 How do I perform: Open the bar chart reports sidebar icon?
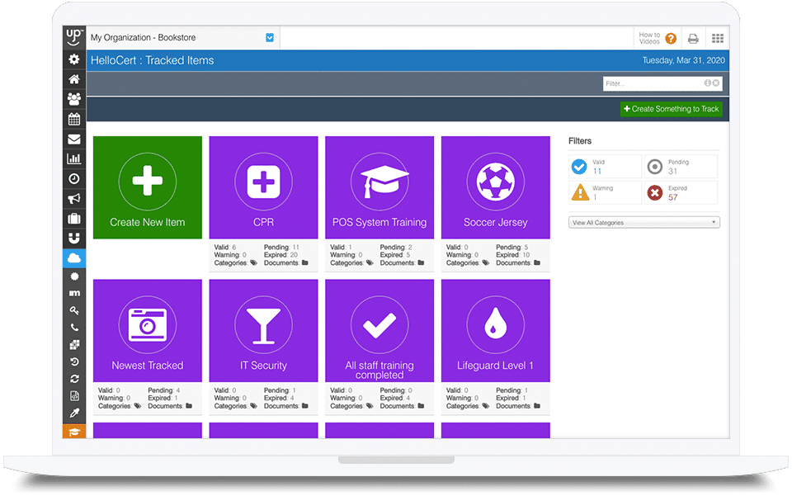click(x=74, y=158)
